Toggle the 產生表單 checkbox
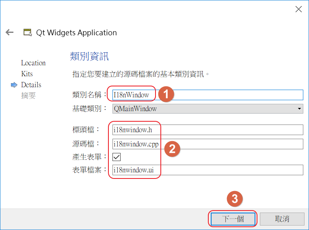Image resolution: width=309 pixels, height=230 pixels. pos(117,157)
